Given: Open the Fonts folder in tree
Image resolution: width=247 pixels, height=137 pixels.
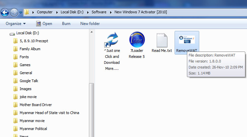Looking at the screenshot, I should coord(24,57).
